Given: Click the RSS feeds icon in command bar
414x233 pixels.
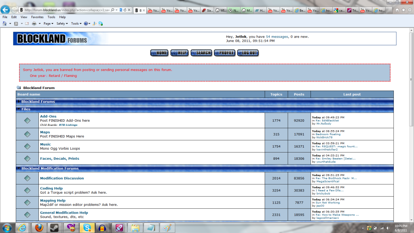Looking at the screenshot, I should pyautogui.click(x=16, y=23).
